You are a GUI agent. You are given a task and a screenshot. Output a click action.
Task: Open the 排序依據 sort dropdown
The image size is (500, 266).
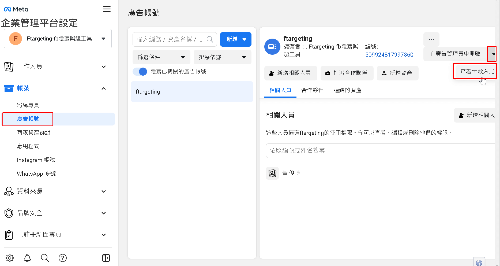(223, 57)
